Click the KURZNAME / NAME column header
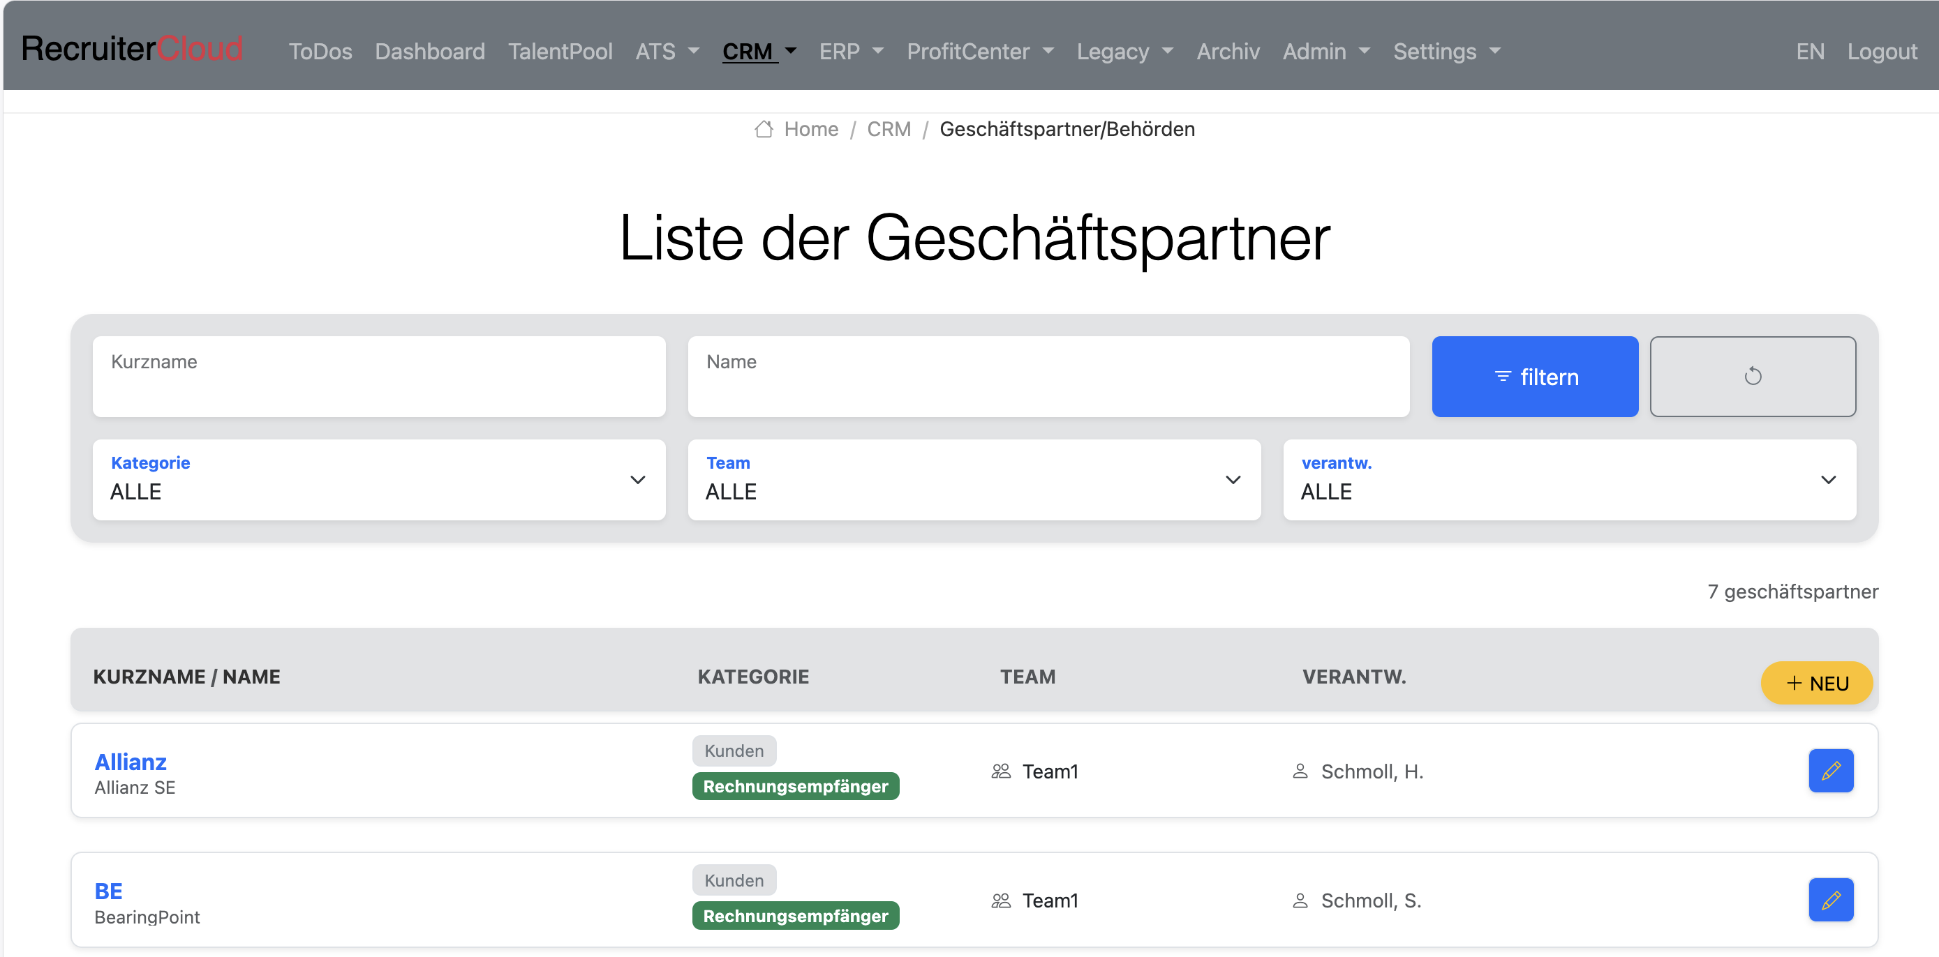This screenshot has height=957, width=1939. 186,677
